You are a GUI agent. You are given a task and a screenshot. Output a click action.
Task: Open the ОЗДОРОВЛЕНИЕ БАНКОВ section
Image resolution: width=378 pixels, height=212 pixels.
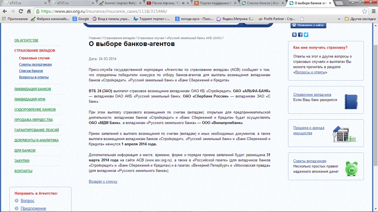point(35,109)
